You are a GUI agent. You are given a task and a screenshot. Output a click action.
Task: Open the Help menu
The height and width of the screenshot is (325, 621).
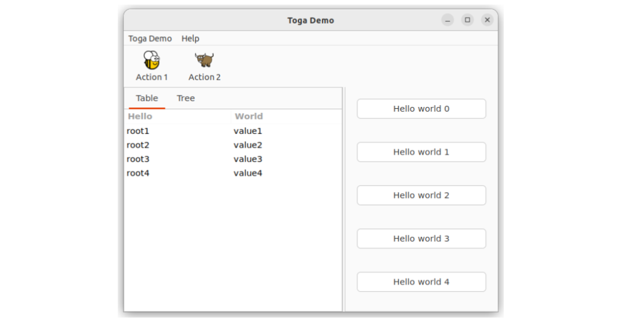click(x=190, y=39)
